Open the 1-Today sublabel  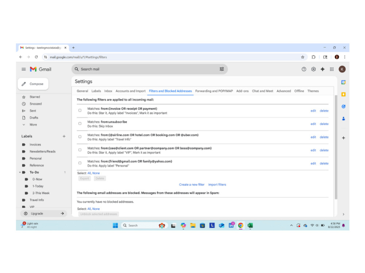(x=38, y=186)
